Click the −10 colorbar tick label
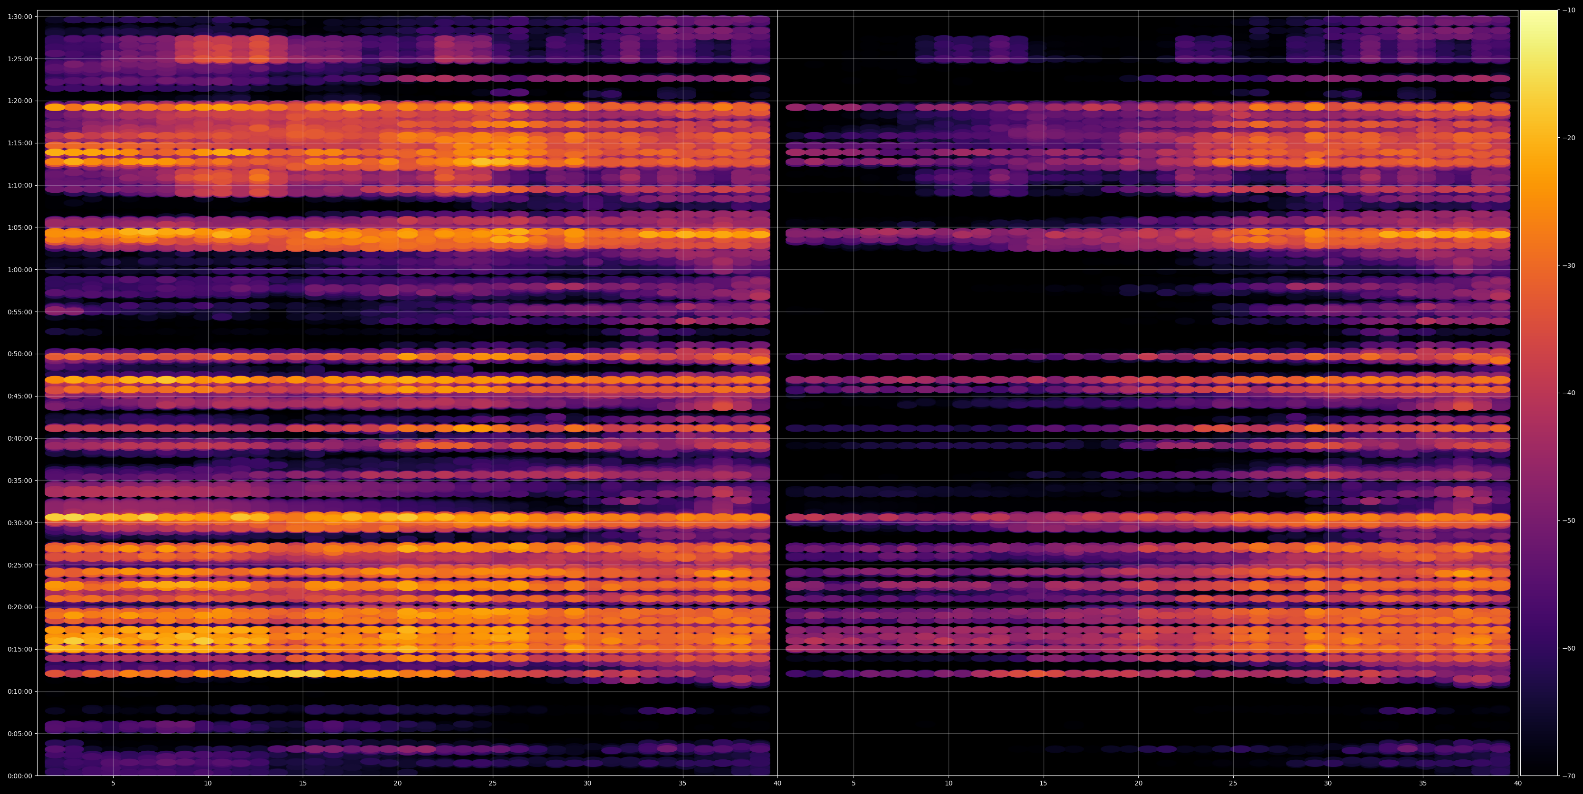Viewport: 1583px width, 794px height. click(x=1570, y=10)
